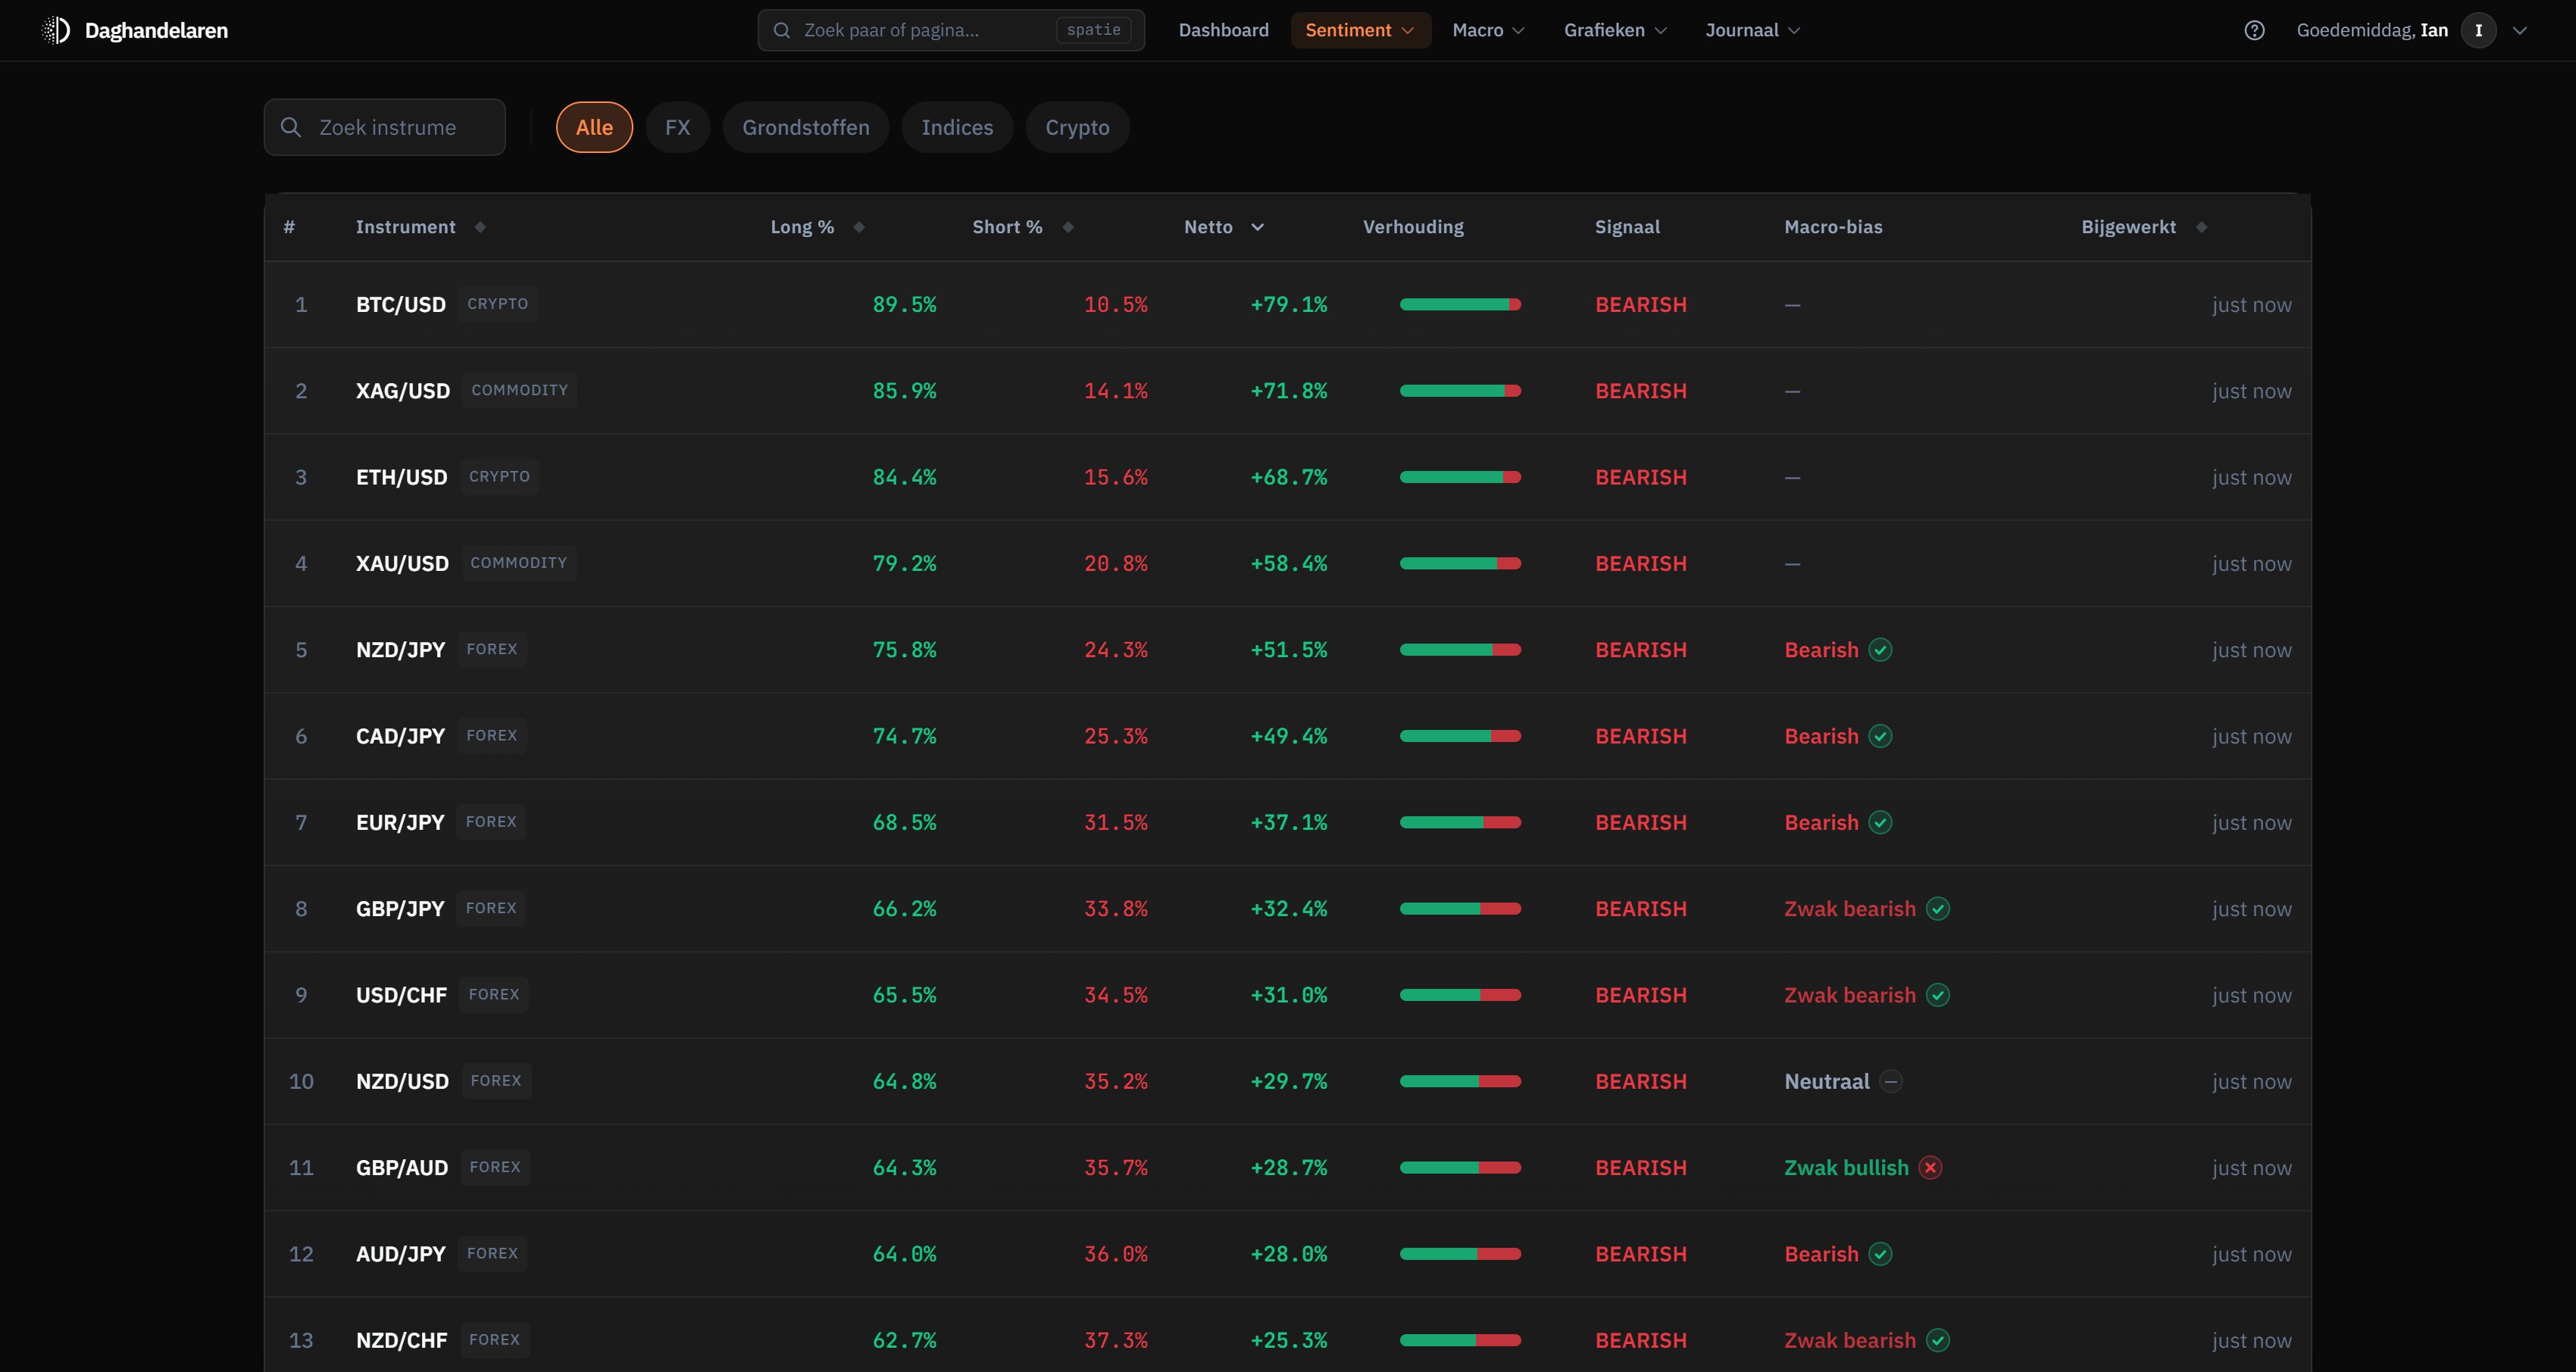This screenshot has width=2576, height=1372.
Task: Click the green check icon in NZD/JPY row
Action: pyautogui.click(x=1880, y=650)
